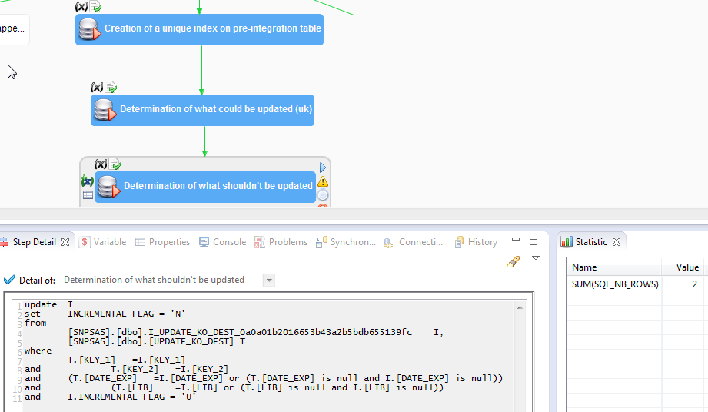Minimize the Step Detail panel
Screen dimensions: 708x412
coord(516,240)
